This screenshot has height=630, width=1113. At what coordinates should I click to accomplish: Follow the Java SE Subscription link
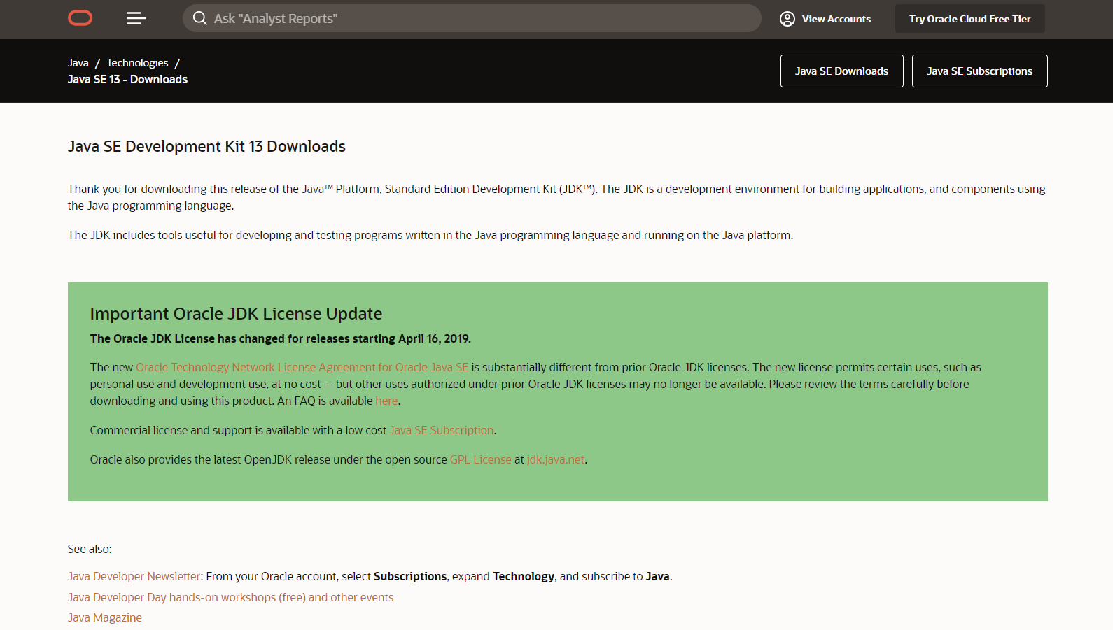point(441,430)
